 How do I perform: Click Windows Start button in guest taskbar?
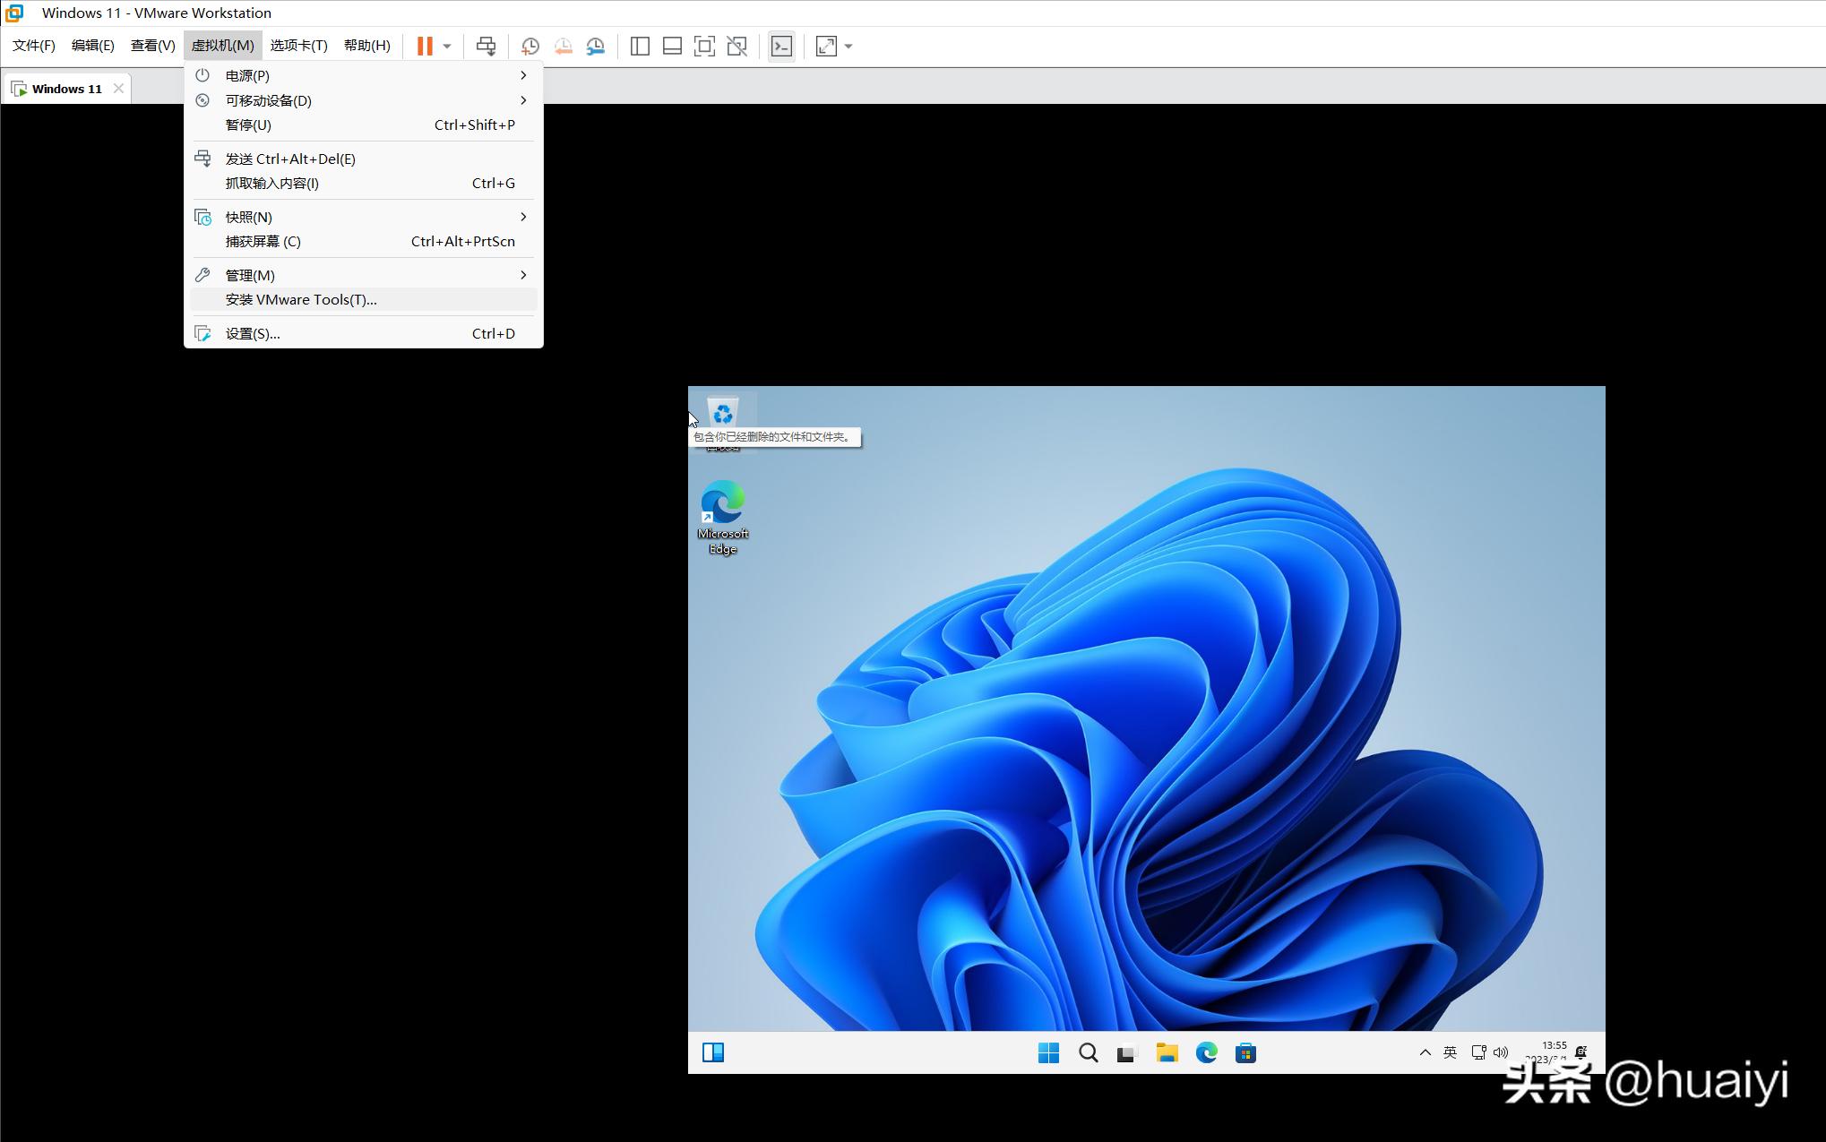coord(1048,1052)
